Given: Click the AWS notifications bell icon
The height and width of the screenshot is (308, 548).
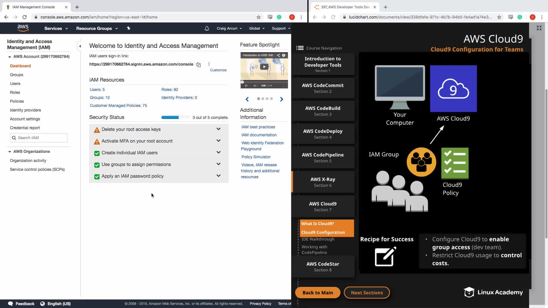Looking at the screenshot, I should [x=207, y=29].
